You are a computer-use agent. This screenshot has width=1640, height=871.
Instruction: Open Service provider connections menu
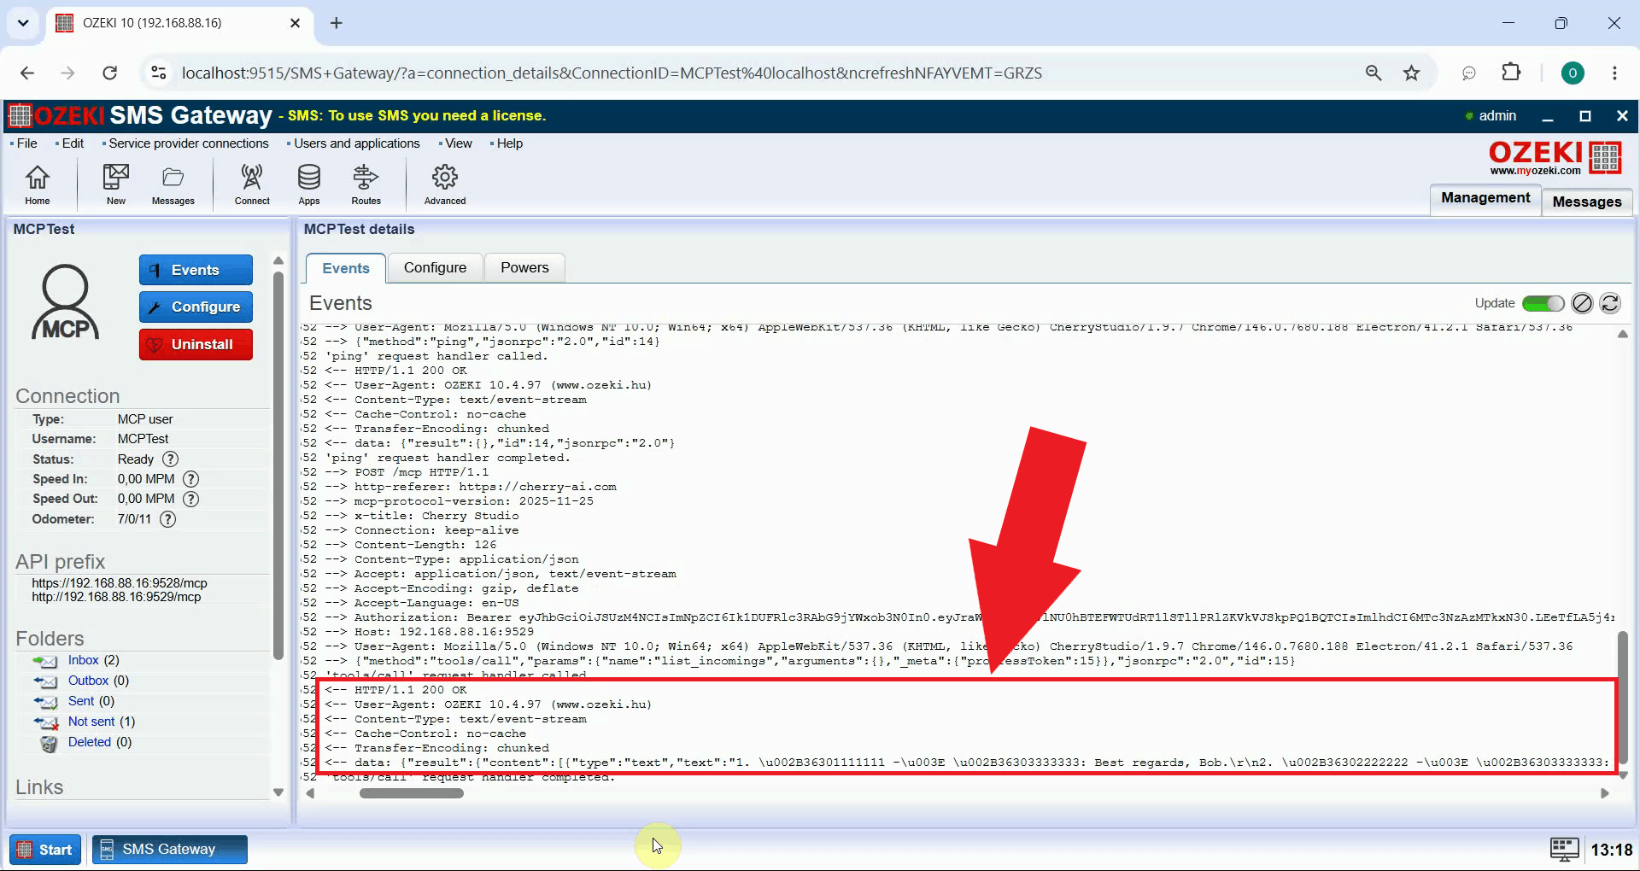188,143
